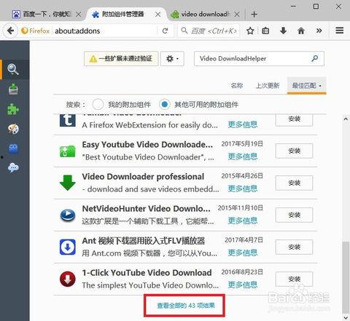Image resolution: width=350 pixels, height=321 pixels.
Task: Click the green down-arrow Video Downloader icon
Action: 68,183
